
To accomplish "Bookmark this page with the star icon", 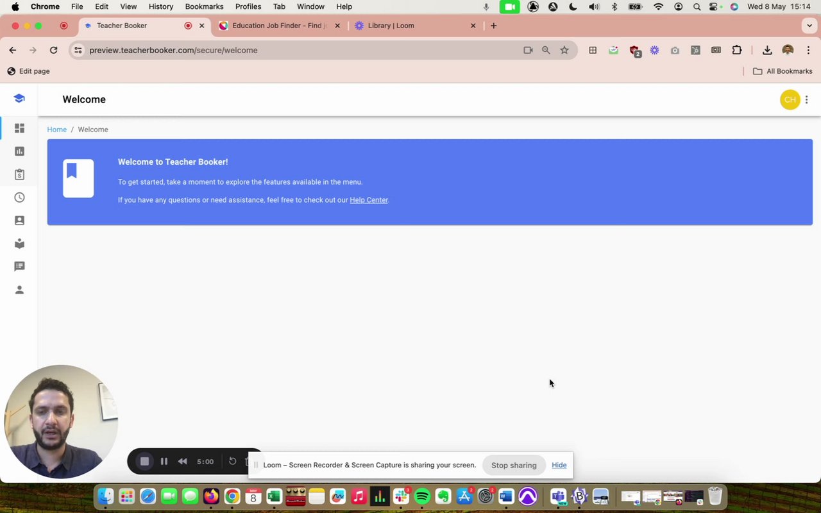I will point(564,50).
